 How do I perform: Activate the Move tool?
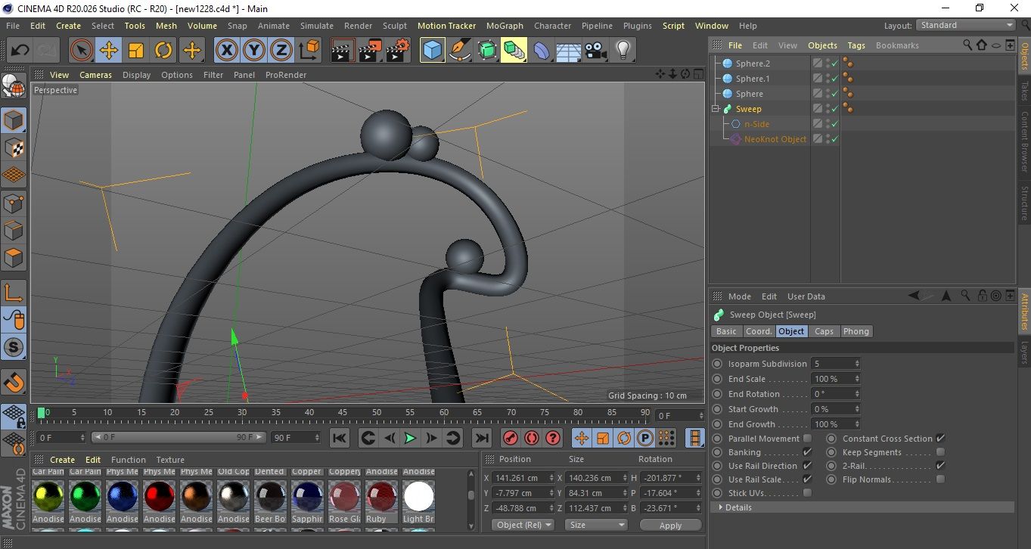[x=109, y=51]
